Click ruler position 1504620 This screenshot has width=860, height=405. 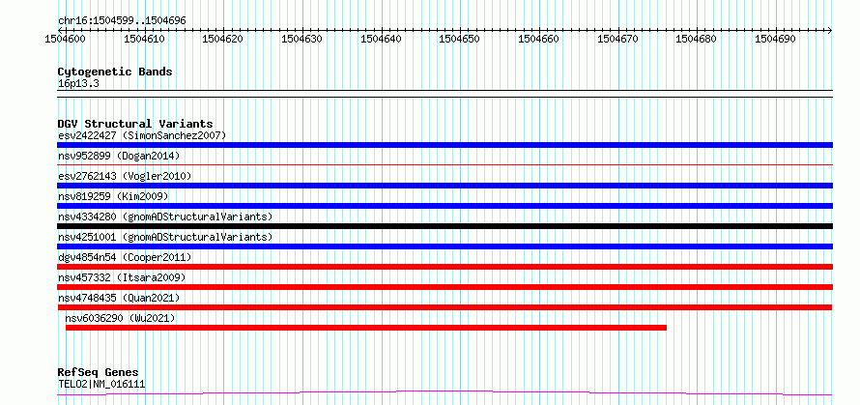(x=224, y=39)
